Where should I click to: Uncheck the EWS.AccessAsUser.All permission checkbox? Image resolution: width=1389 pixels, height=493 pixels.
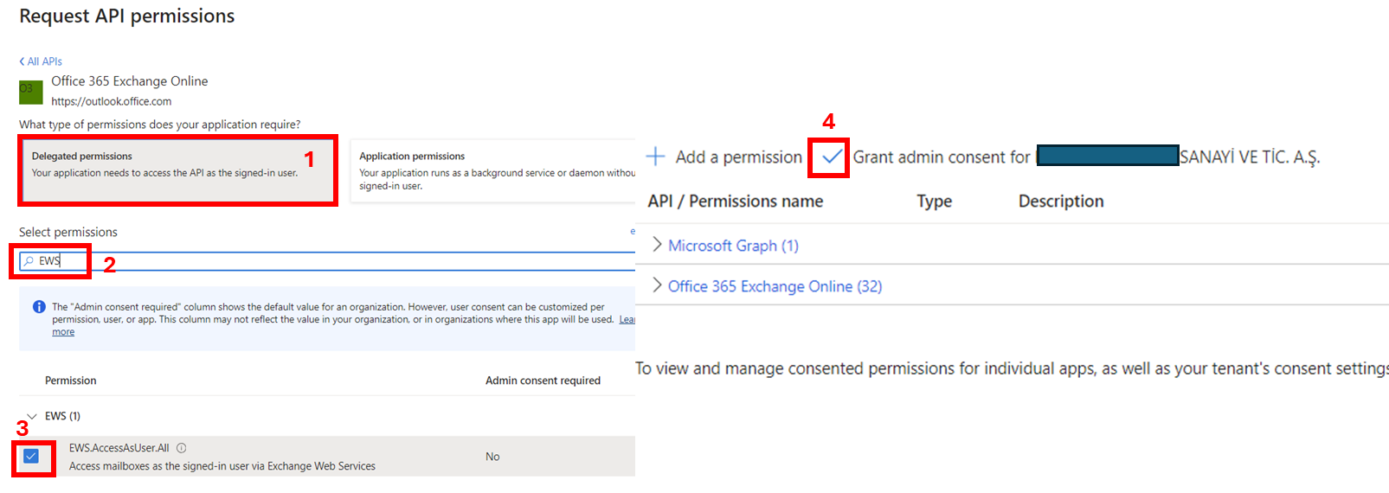coord(31,456)
